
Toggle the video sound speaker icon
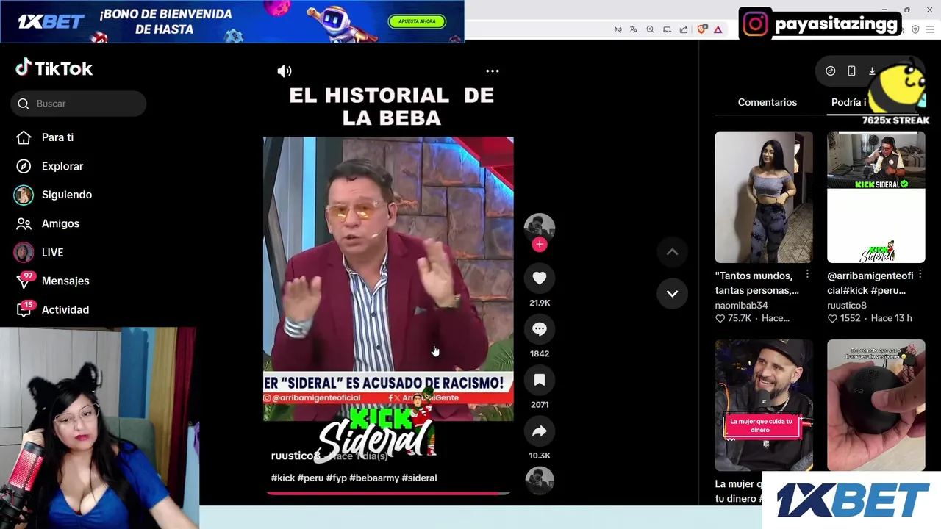285,71
